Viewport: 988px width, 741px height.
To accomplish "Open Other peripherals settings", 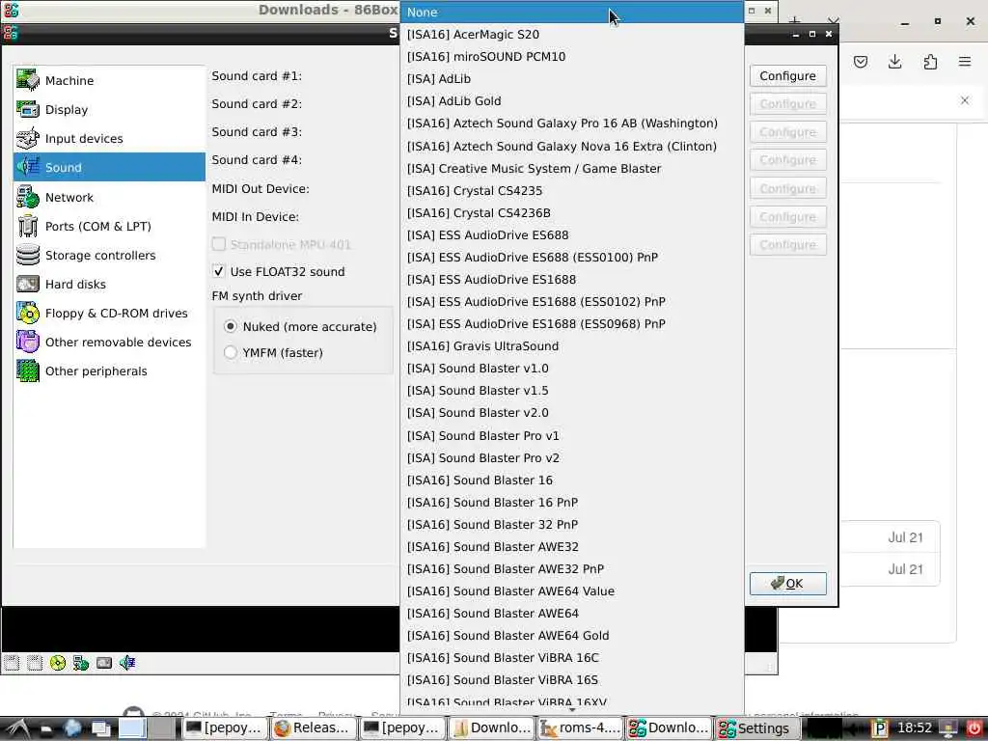I will coord(109,371).
